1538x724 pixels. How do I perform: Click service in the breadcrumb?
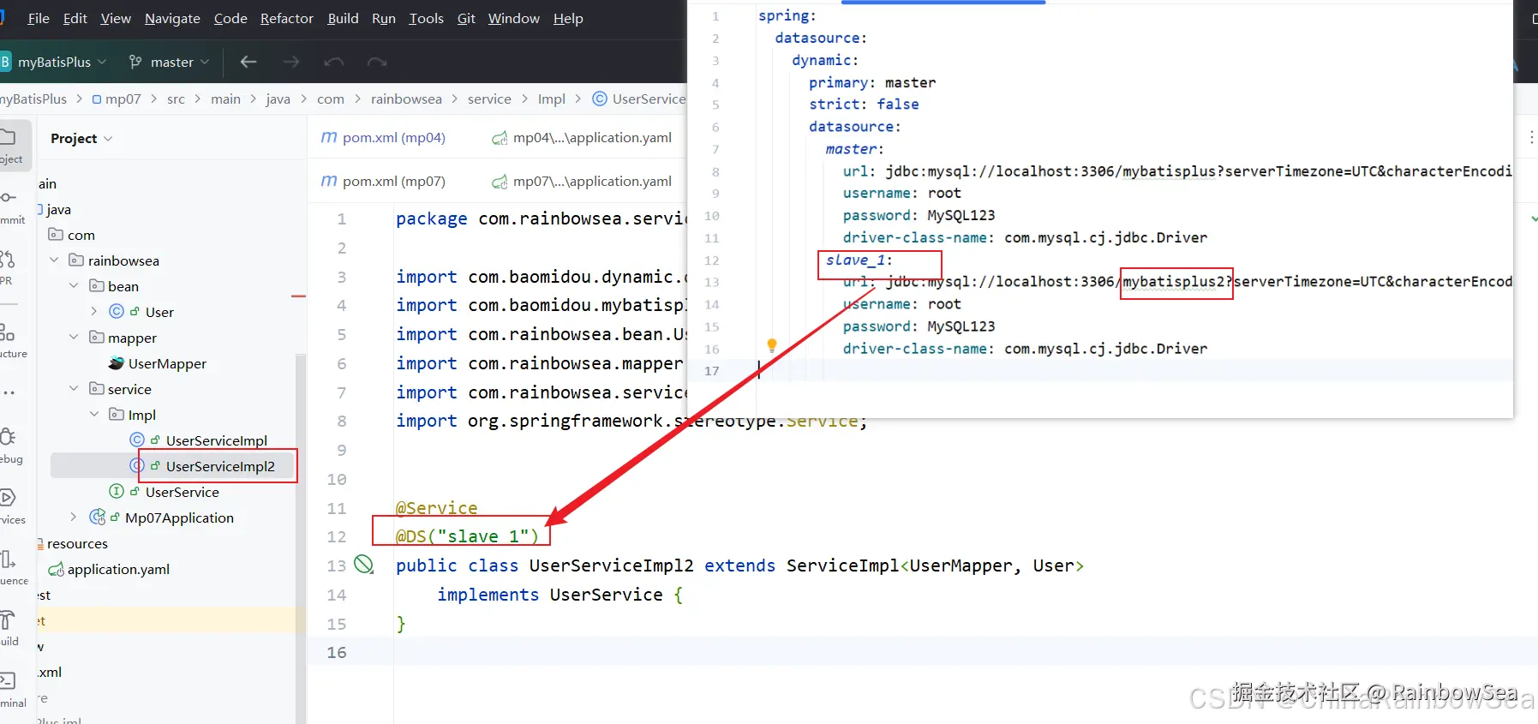click(x=489, y=99)
